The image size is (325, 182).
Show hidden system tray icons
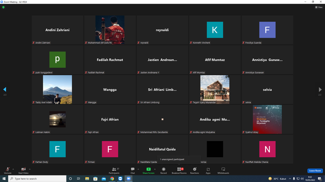290,178
